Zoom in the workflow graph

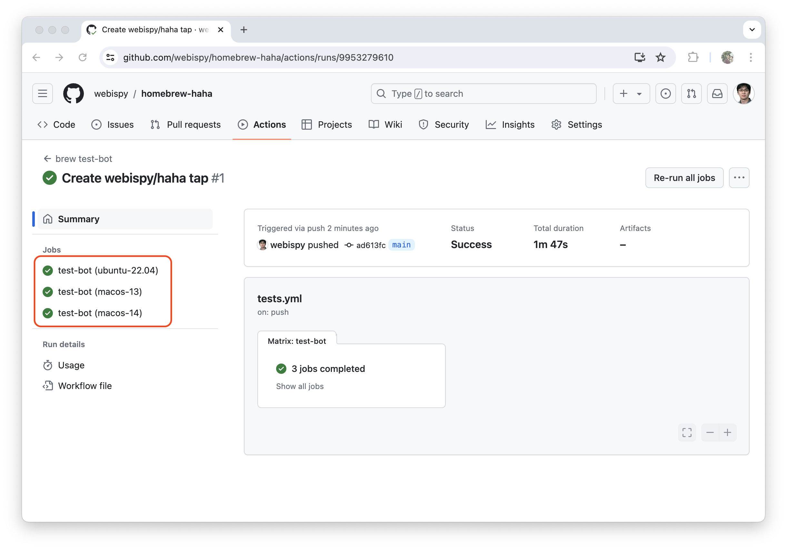(727, 433)
